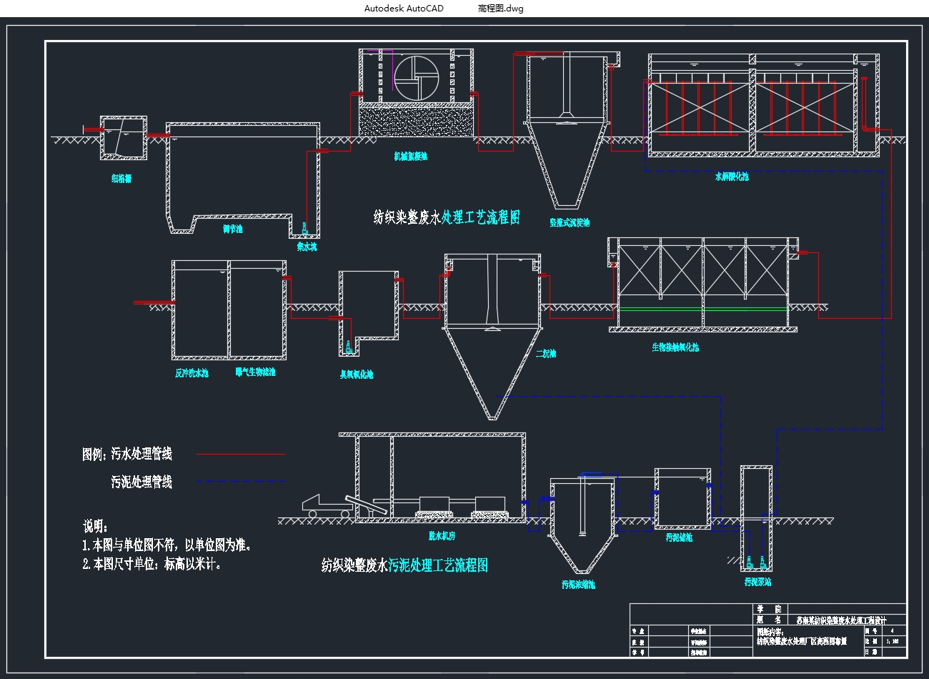Select the 水解酸化池 label
Viewport: 929px width, 679px height.
point(731,176)
